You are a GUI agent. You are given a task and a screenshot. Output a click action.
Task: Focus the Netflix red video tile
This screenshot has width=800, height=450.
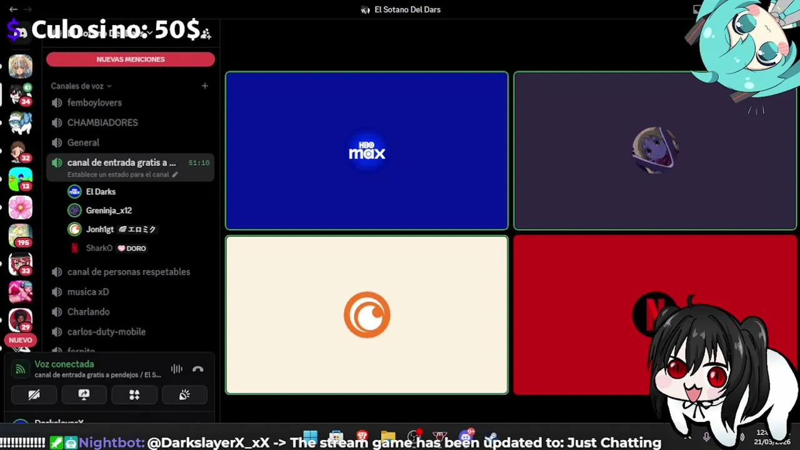point(654,315)
